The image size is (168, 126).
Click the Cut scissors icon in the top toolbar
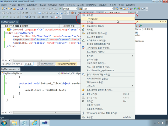(x=26, y=9)
